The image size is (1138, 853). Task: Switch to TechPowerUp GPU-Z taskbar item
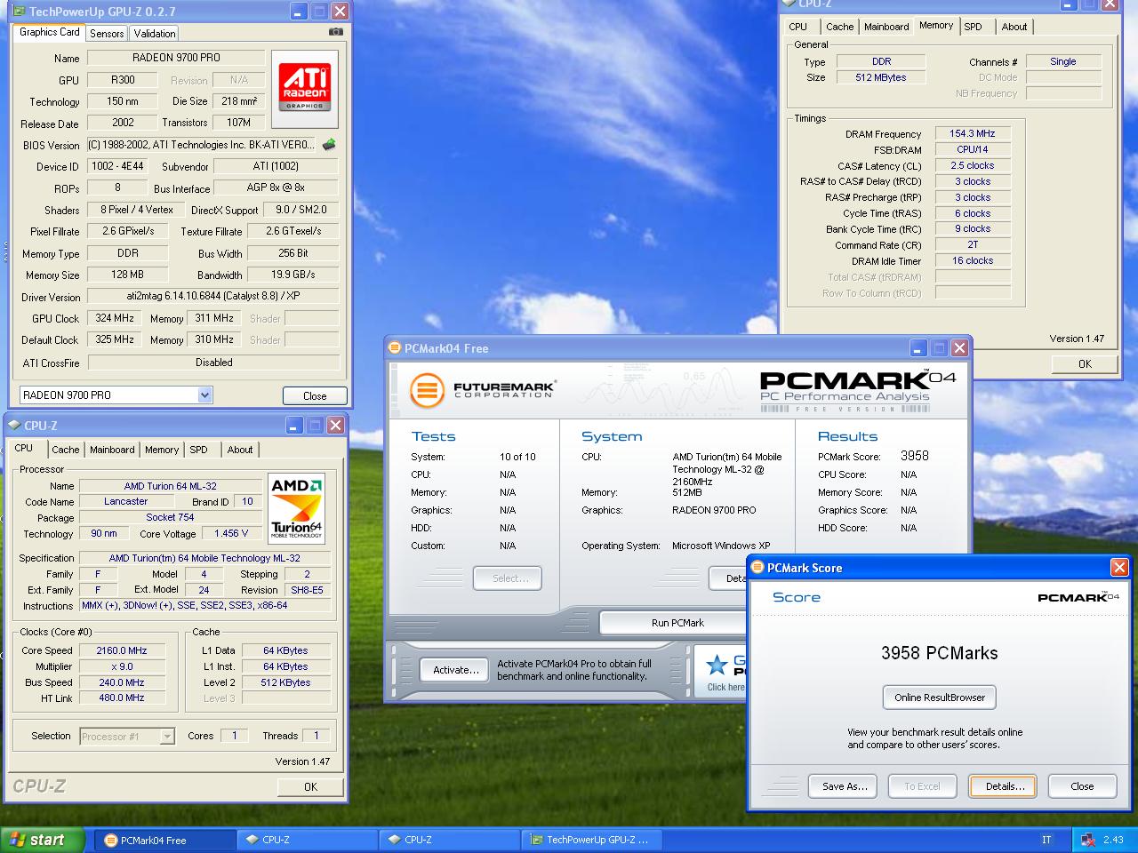point(592,840)
